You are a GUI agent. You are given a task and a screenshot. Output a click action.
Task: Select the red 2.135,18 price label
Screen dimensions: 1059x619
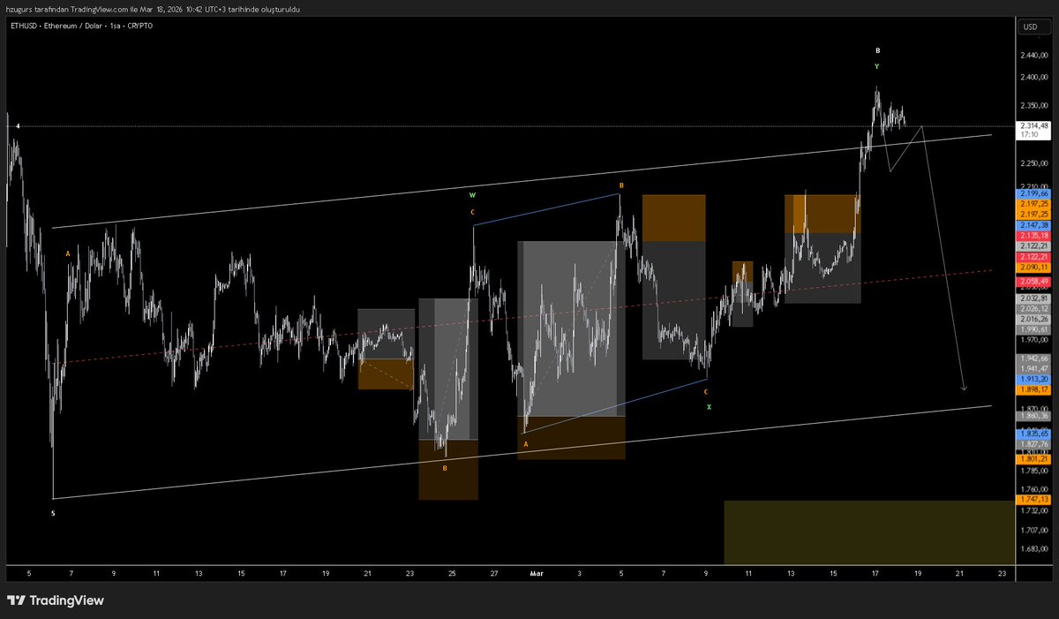pos(1033,236)
